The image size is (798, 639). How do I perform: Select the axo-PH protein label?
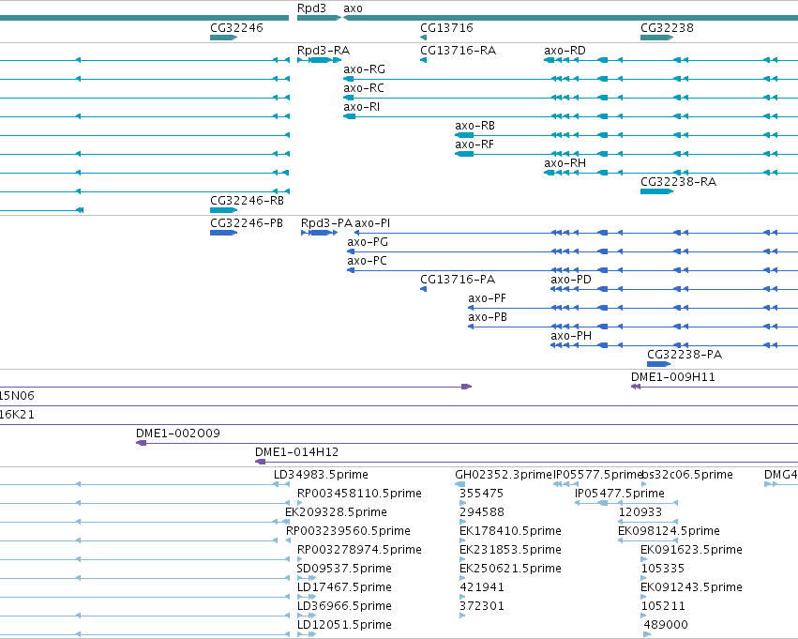(x=571, y=336)
